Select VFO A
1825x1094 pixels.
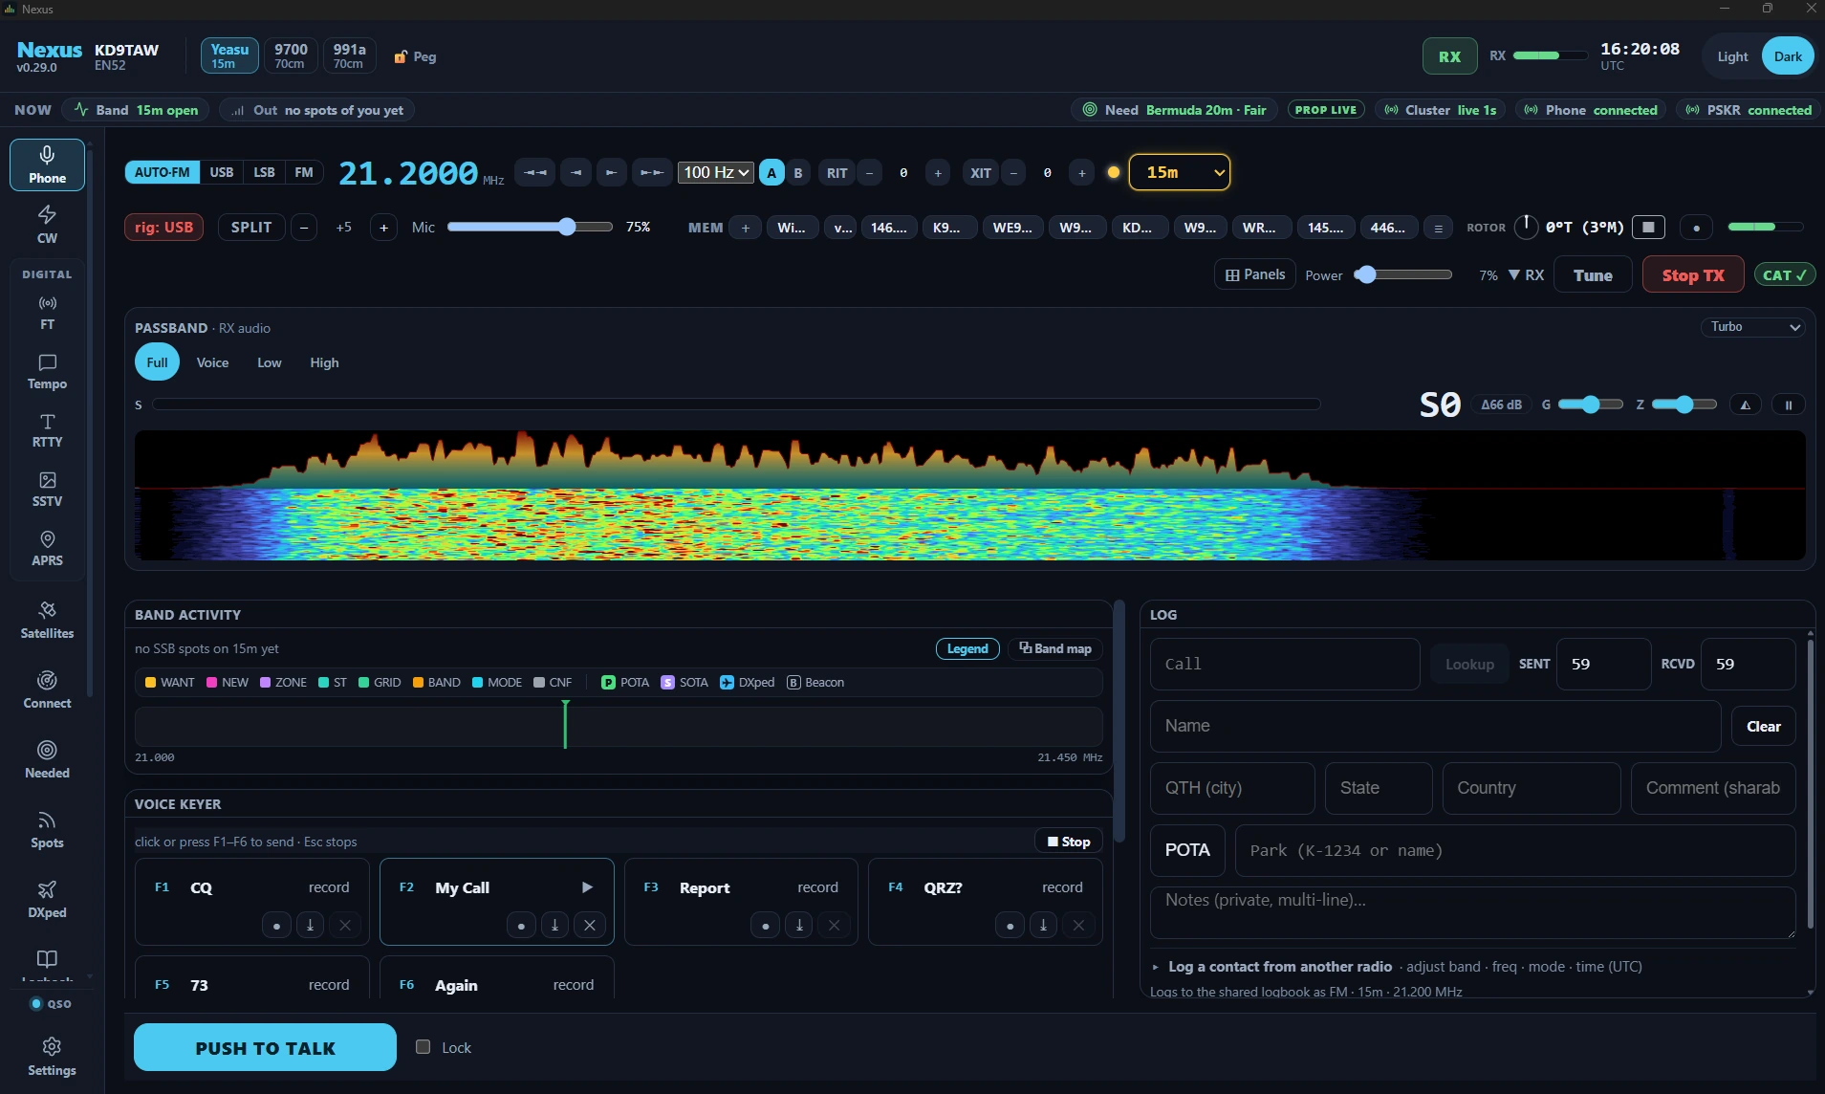pos(771,172)
